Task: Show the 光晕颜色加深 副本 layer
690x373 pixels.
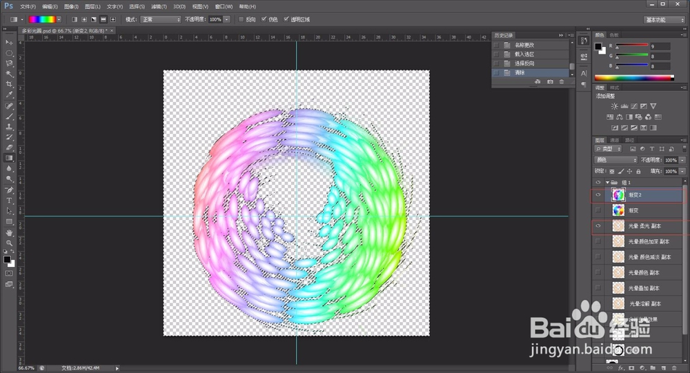Action: [598, 241]
